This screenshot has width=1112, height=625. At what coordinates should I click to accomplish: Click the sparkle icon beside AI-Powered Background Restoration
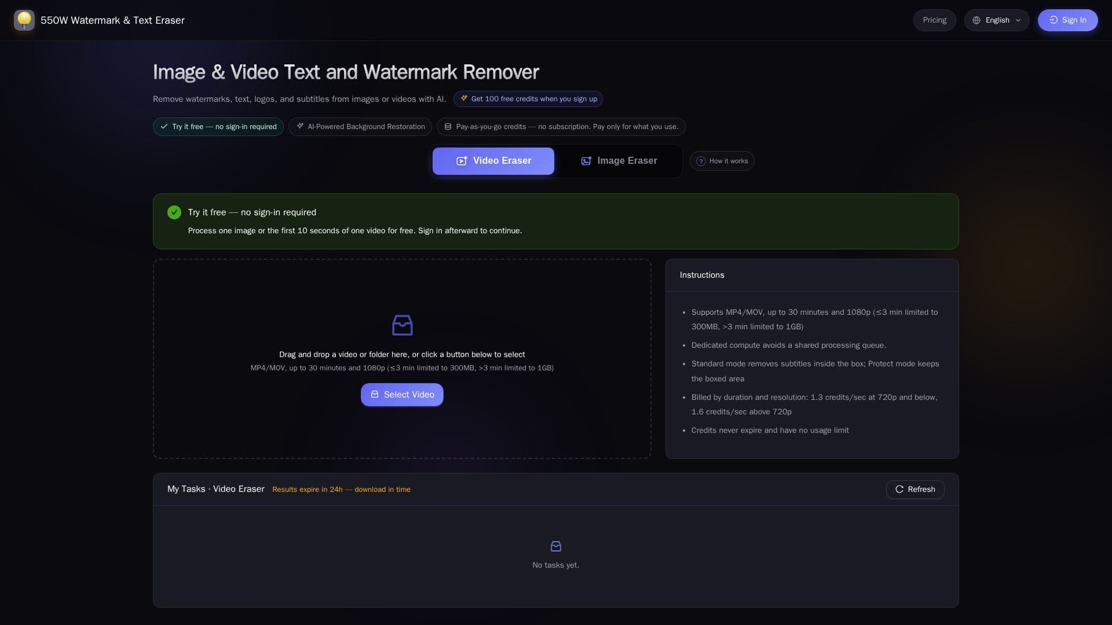[x=300, y=126]
